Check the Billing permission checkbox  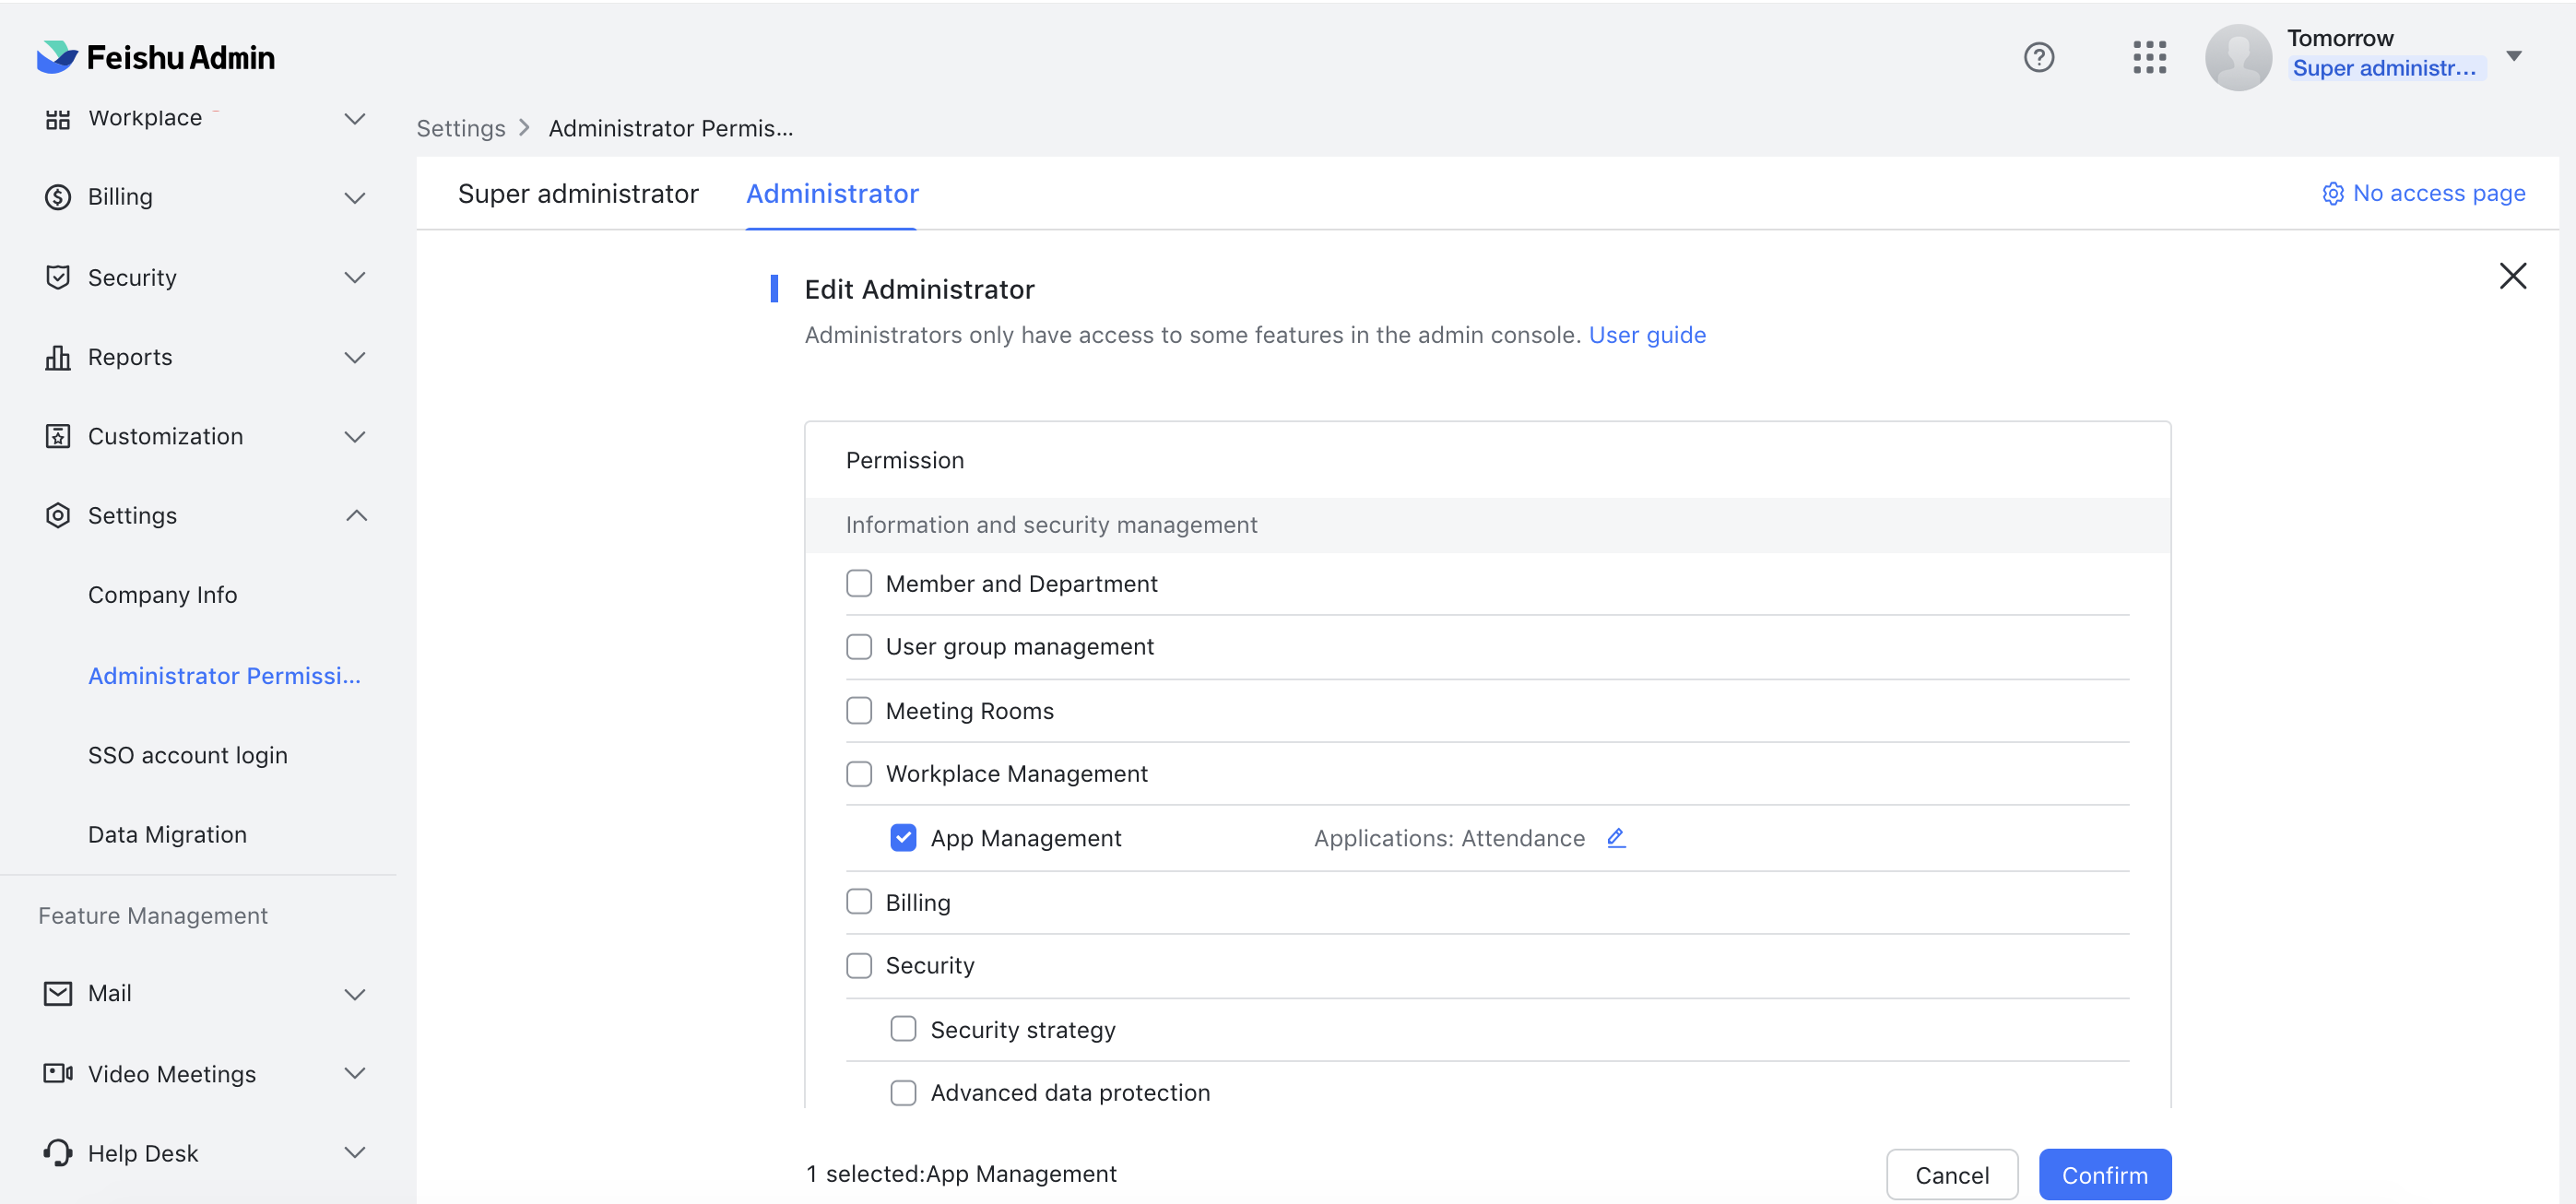tap(859, 902)
